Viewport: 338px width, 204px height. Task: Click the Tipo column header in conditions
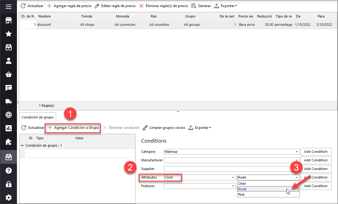pos(40,138)
